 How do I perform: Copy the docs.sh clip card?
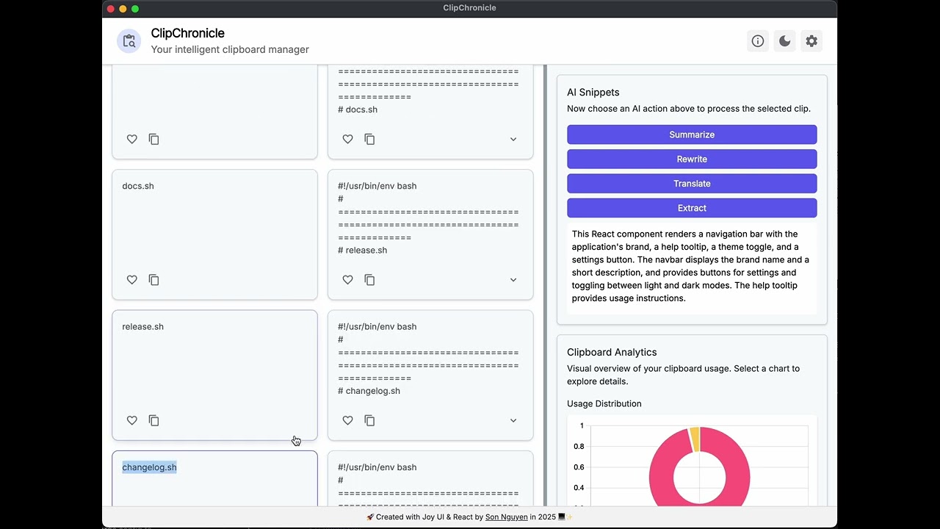click(154, 280)
